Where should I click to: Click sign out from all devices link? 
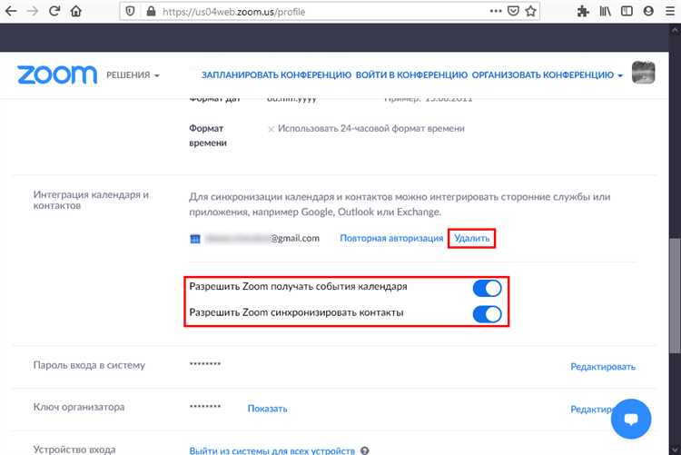click(x=271, y=450)
